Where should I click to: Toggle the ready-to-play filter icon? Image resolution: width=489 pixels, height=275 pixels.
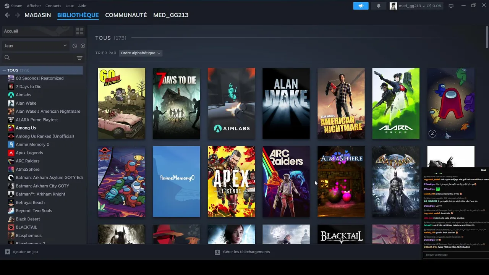(83, 46)
